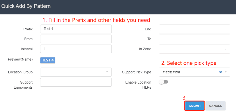Click the Quick Add By Pattern title
This screenshot has height=112, width=236.
[x=26, y=6]
